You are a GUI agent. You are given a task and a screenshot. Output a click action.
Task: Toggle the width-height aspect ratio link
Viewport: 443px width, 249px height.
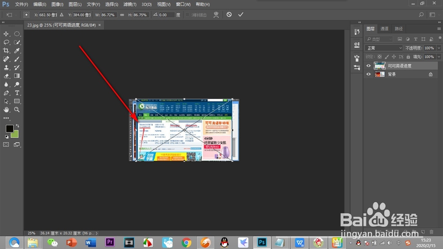click(x=122, y=15)
